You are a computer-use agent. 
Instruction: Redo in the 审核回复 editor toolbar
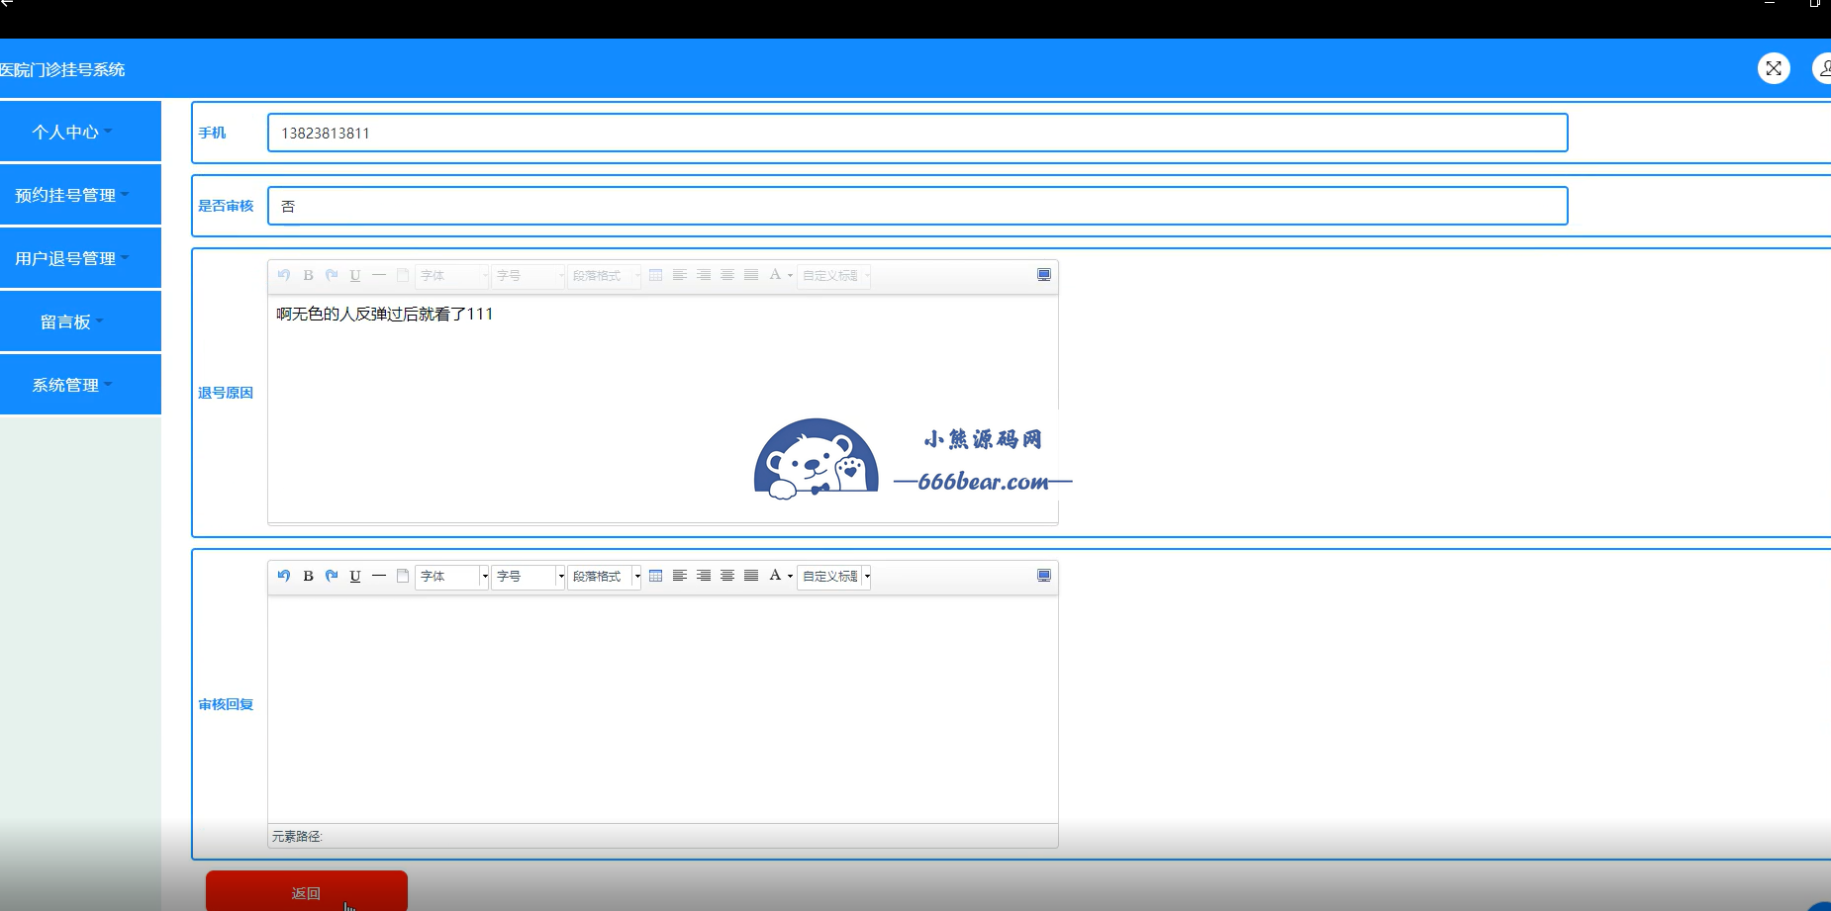pyautogui.click(x=332, y=576)
